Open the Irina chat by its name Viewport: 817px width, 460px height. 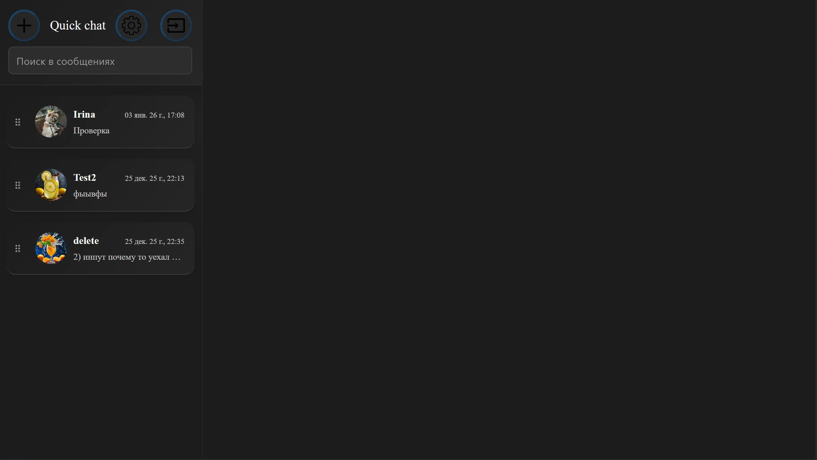click(84, 115)
